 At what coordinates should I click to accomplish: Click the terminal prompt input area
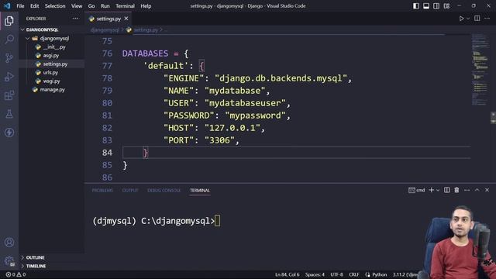[x=217, y=221]
